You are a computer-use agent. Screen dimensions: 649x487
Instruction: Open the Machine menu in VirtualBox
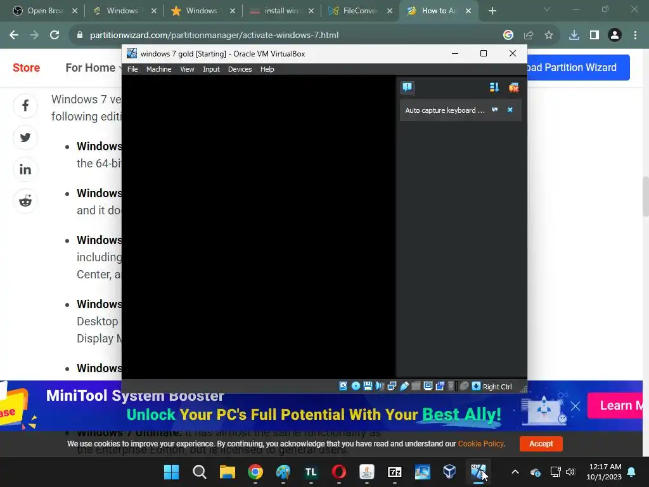158,69
